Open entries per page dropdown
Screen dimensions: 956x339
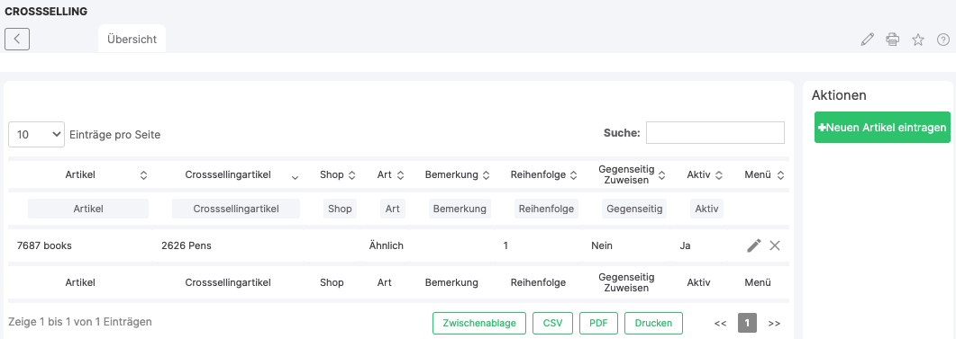click(37, 135)
